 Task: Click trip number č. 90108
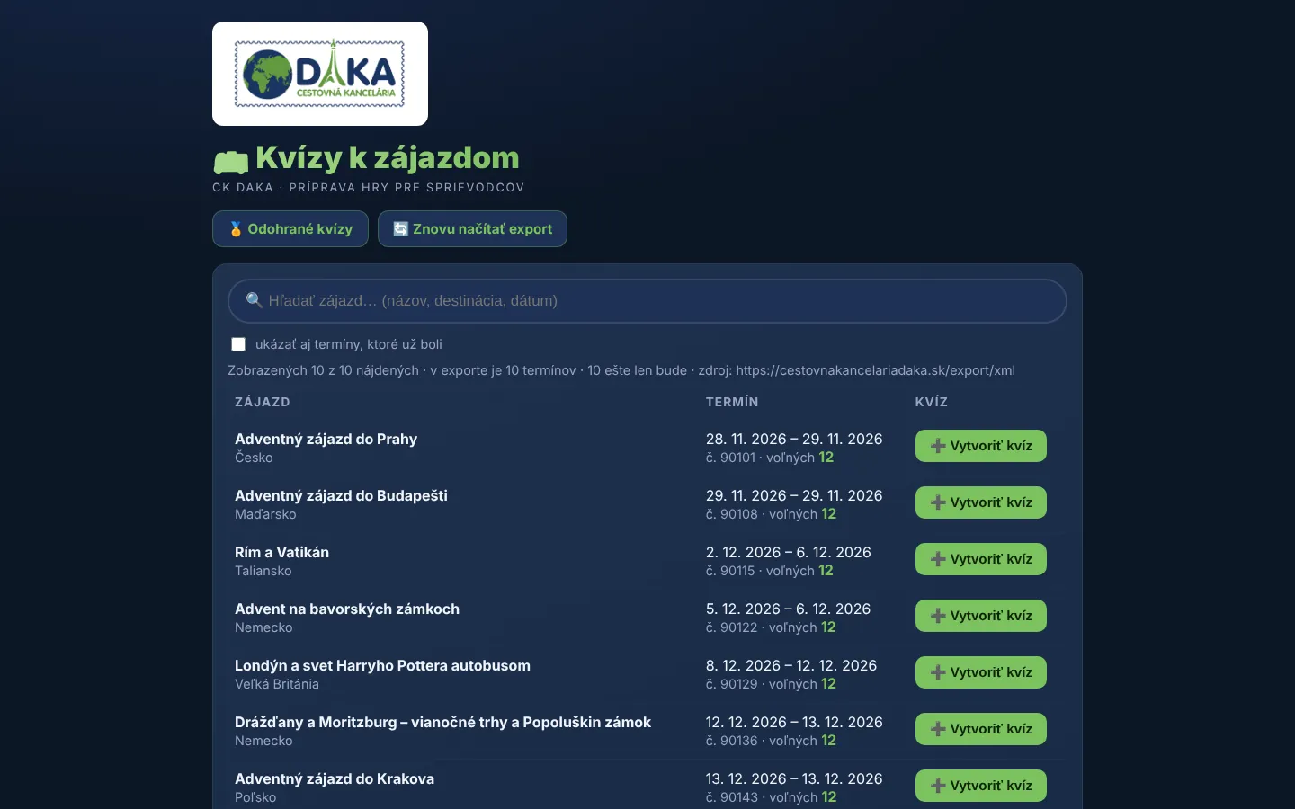(732, 514)
